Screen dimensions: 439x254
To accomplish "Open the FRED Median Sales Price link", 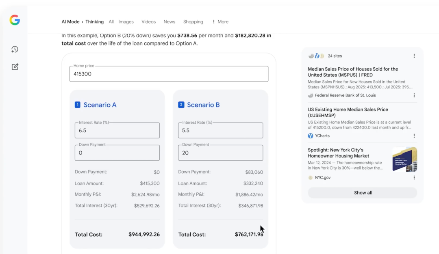I will click(352, 72).
